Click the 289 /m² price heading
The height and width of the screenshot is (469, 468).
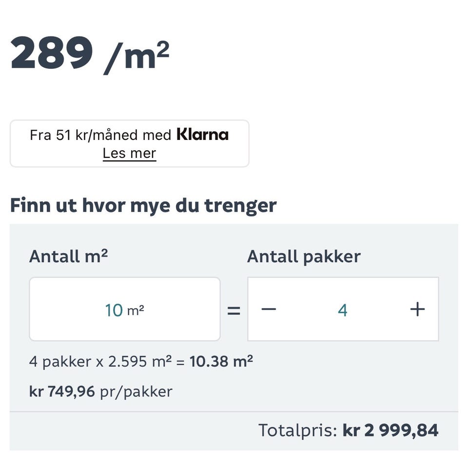pyautogui.click(x=90, y=53)
